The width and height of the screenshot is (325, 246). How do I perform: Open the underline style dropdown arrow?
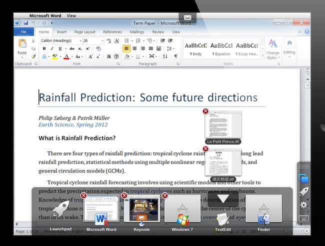pyautogui.click(x=65, y=48)
